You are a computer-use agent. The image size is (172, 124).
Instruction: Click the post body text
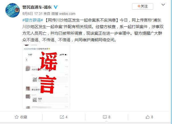[93, 30]
